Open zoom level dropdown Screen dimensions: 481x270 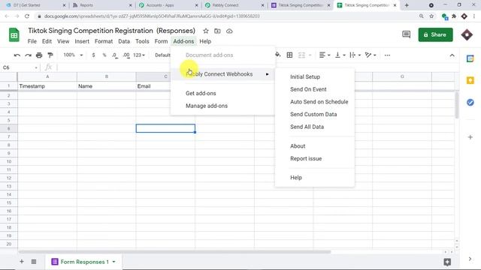click(x=73, y=55)
